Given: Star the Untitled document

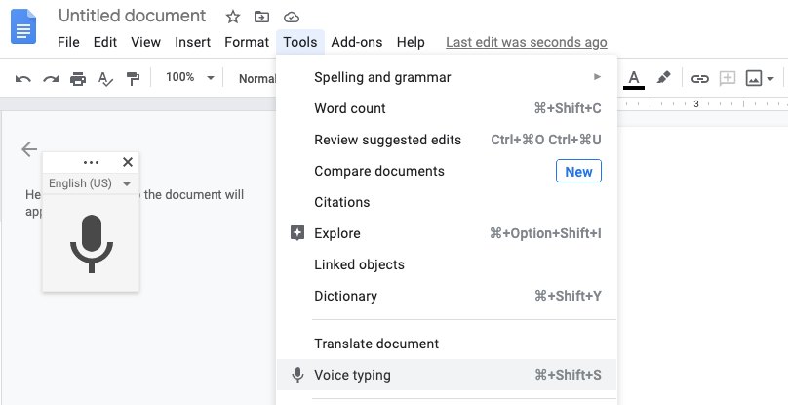Looking at the screenshot, I should [x=233, y=18].
